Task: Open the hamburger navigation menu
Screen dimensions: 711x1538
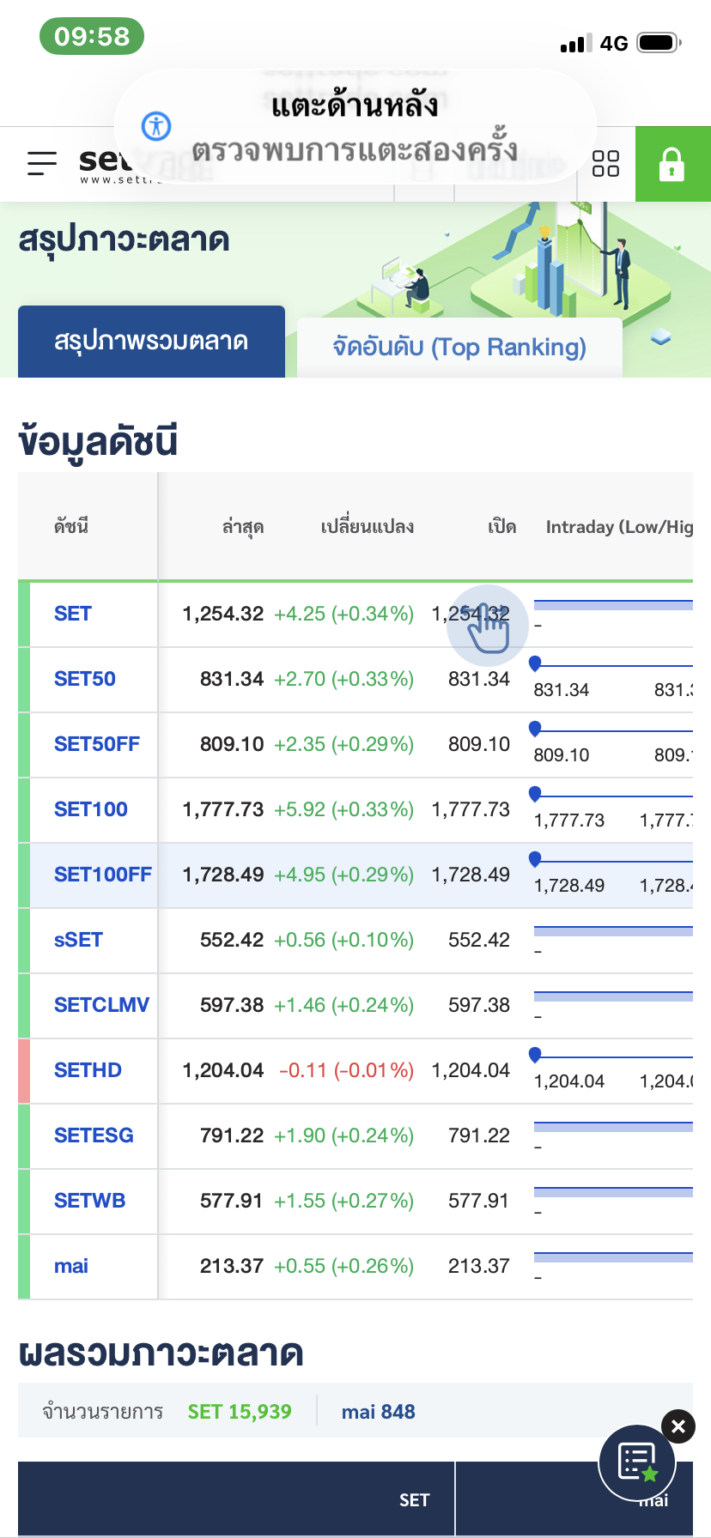Action: click(41, 163)
